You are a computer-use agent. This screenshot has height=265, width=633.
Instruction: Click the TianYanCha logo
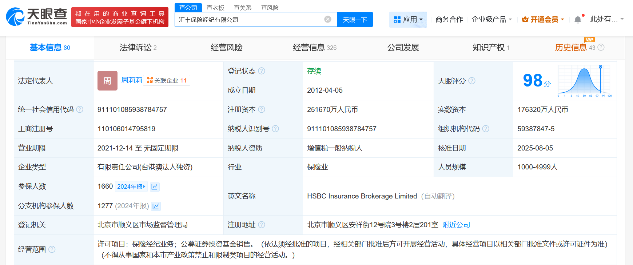tap(36, 17)
